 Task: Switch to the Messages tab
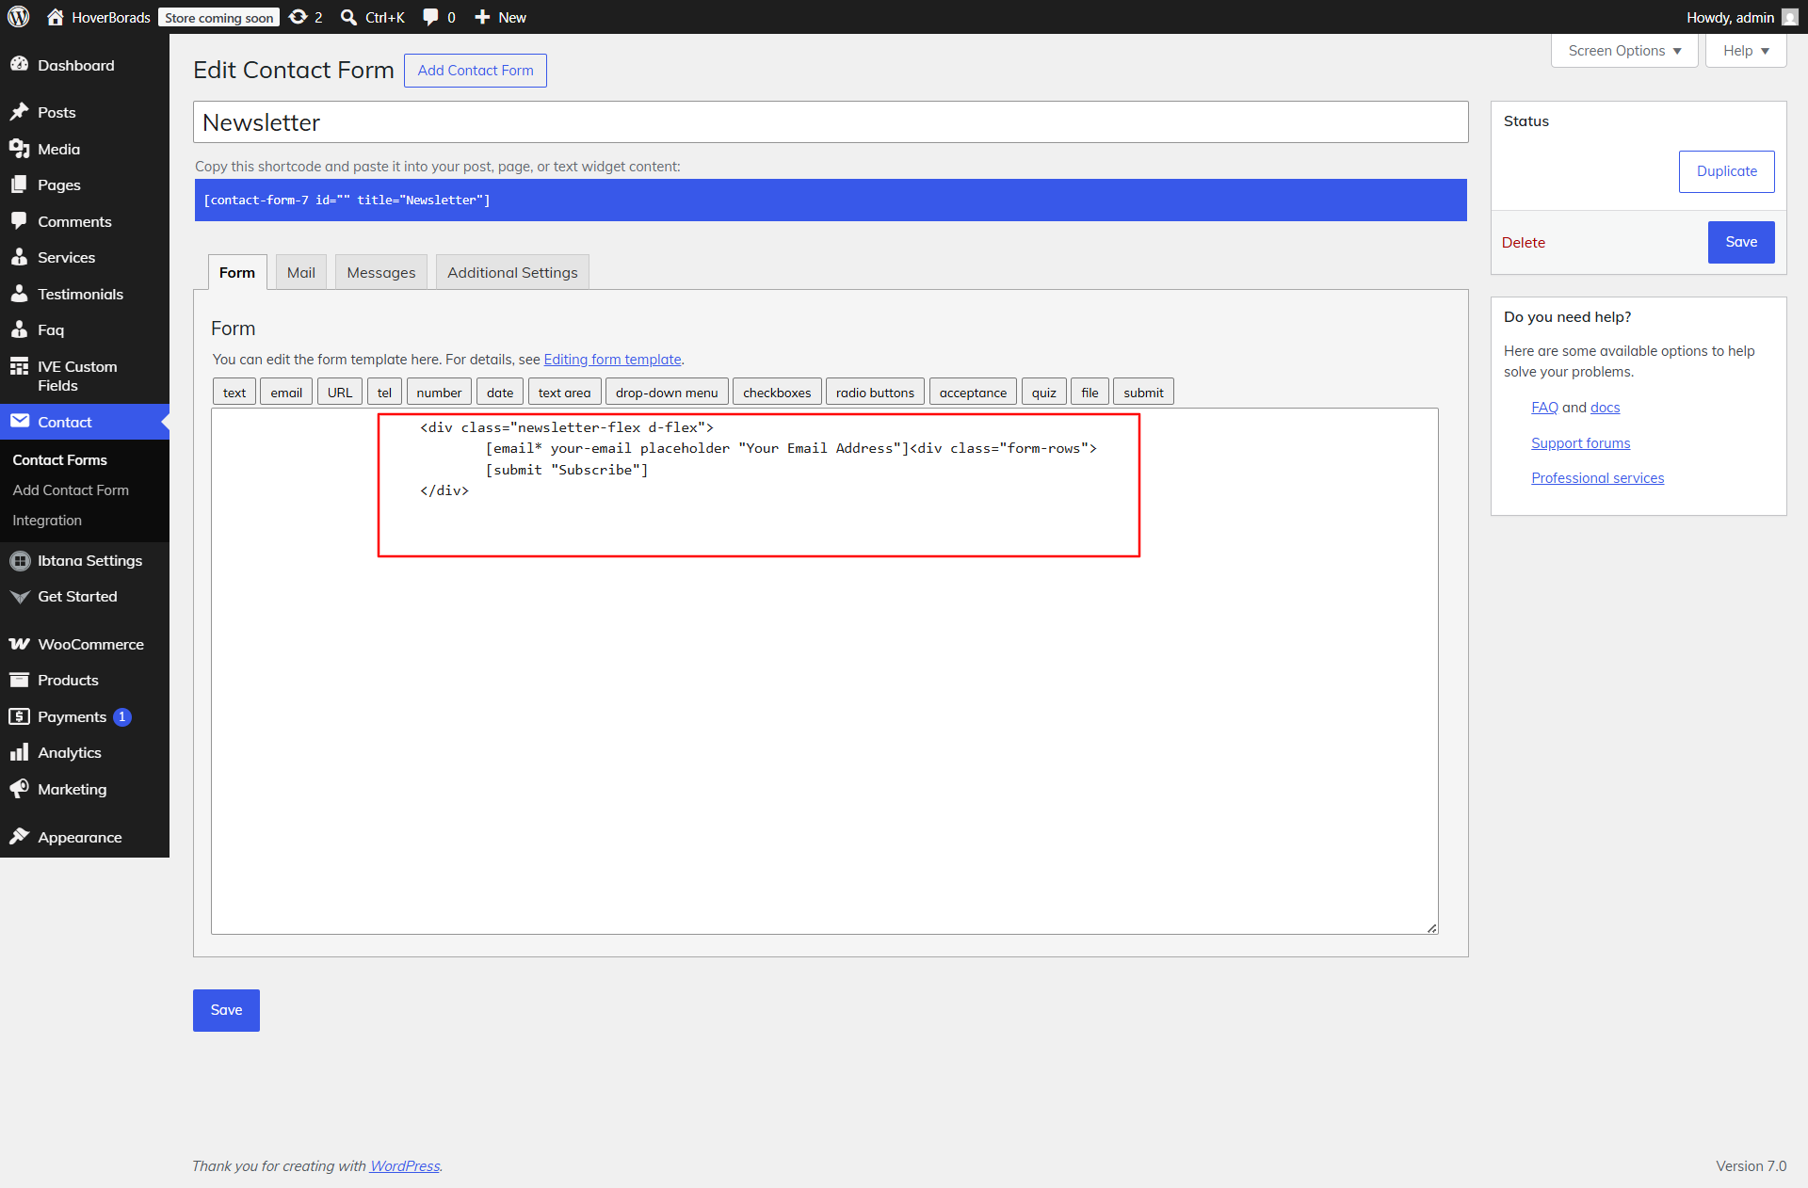click(x=381, y=272)
